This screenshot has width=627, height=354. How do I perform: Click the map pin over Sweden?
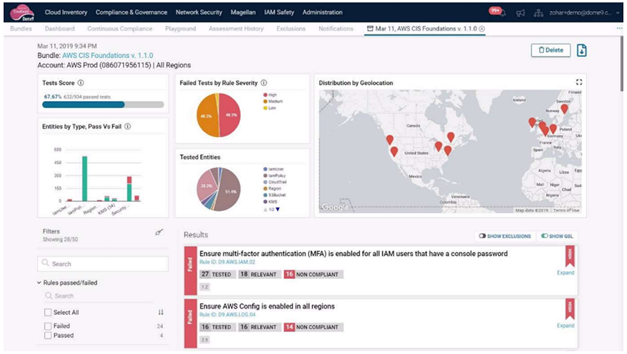coord(564,108)
